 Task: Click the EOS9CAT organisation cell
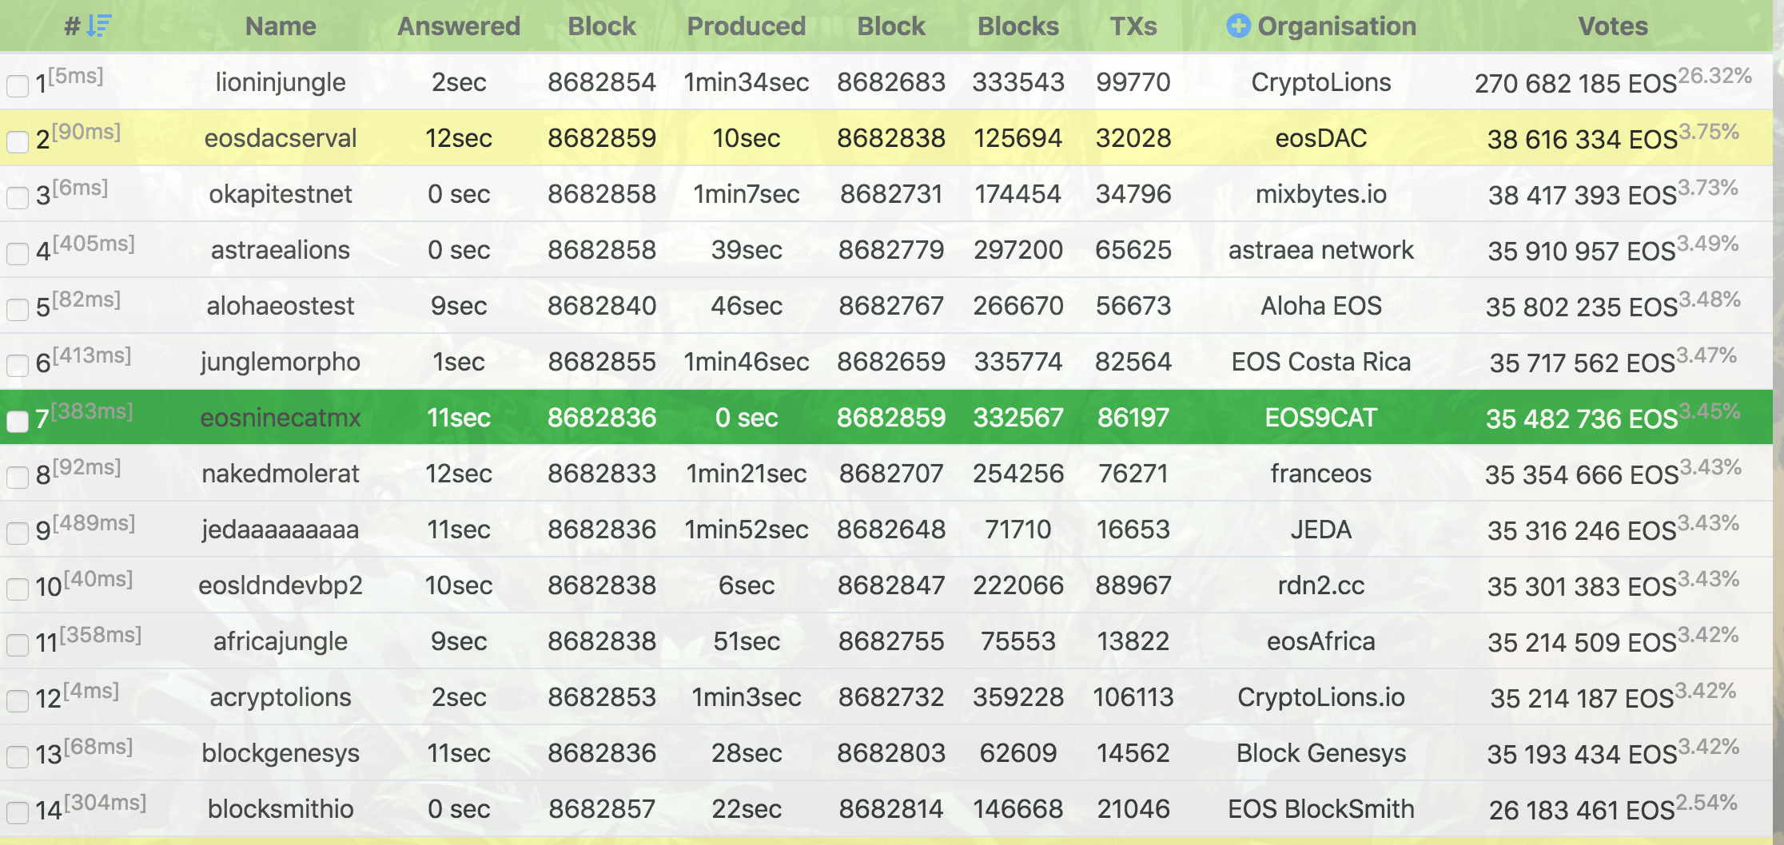coord(1321,418)
